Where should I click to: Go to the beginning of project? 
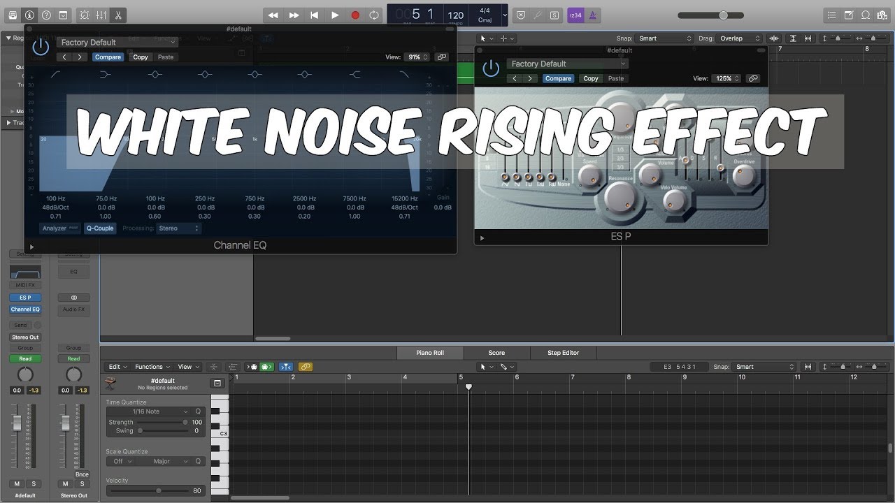tap(314, 15)
